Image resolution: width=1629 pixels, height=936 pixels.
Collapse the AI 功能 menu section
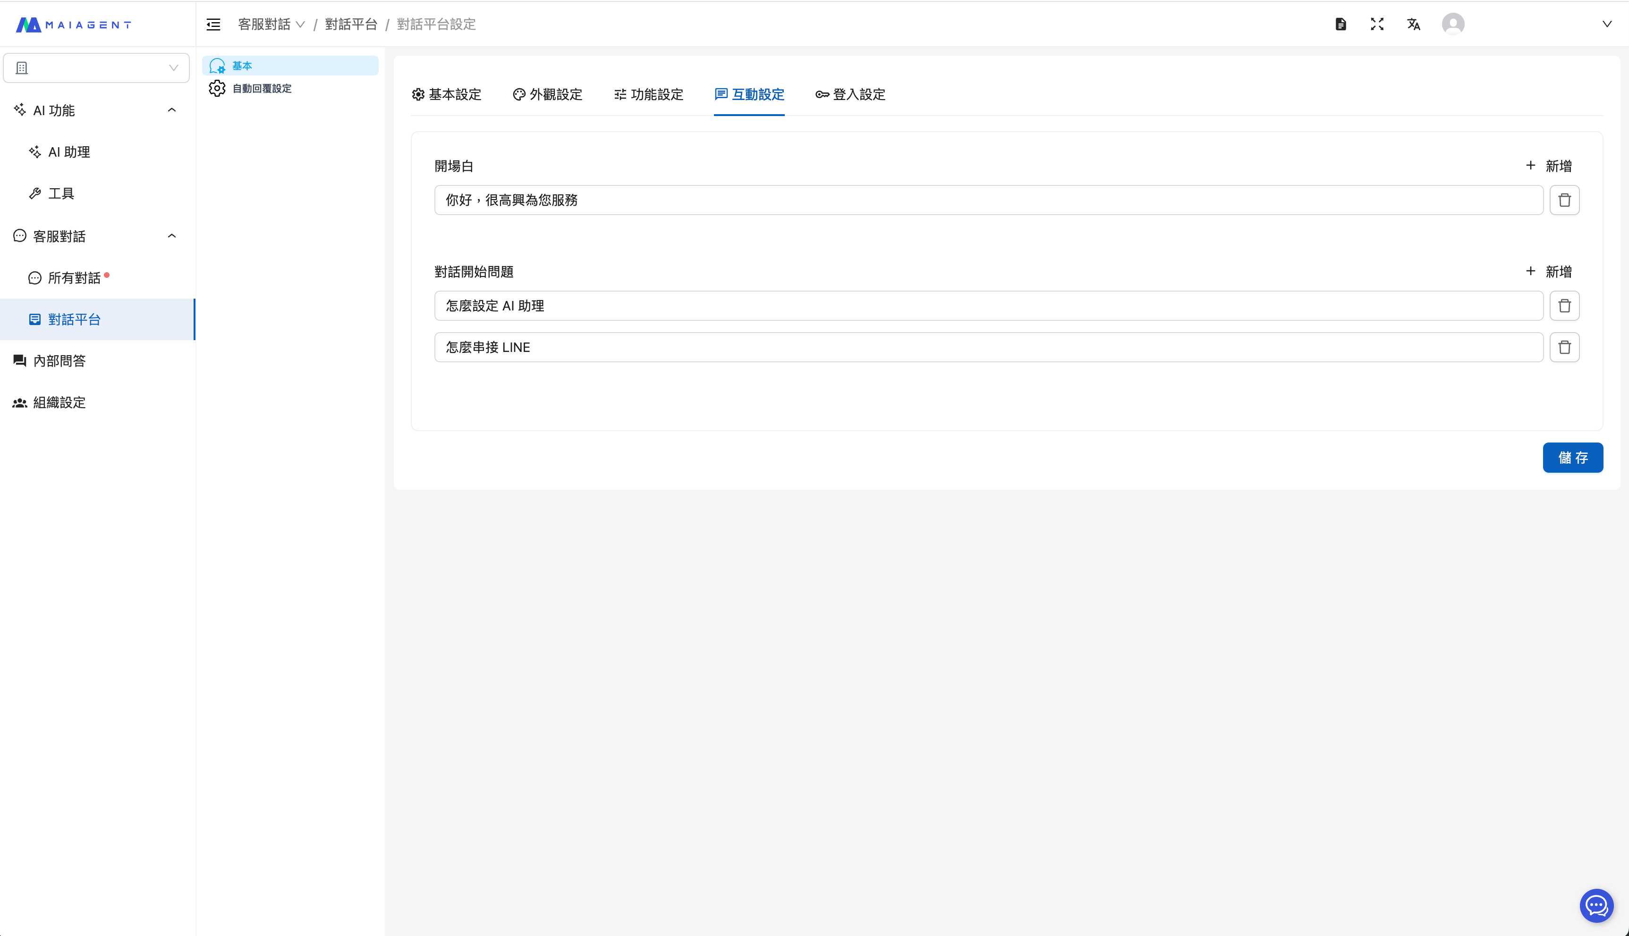tap(171, 110)
